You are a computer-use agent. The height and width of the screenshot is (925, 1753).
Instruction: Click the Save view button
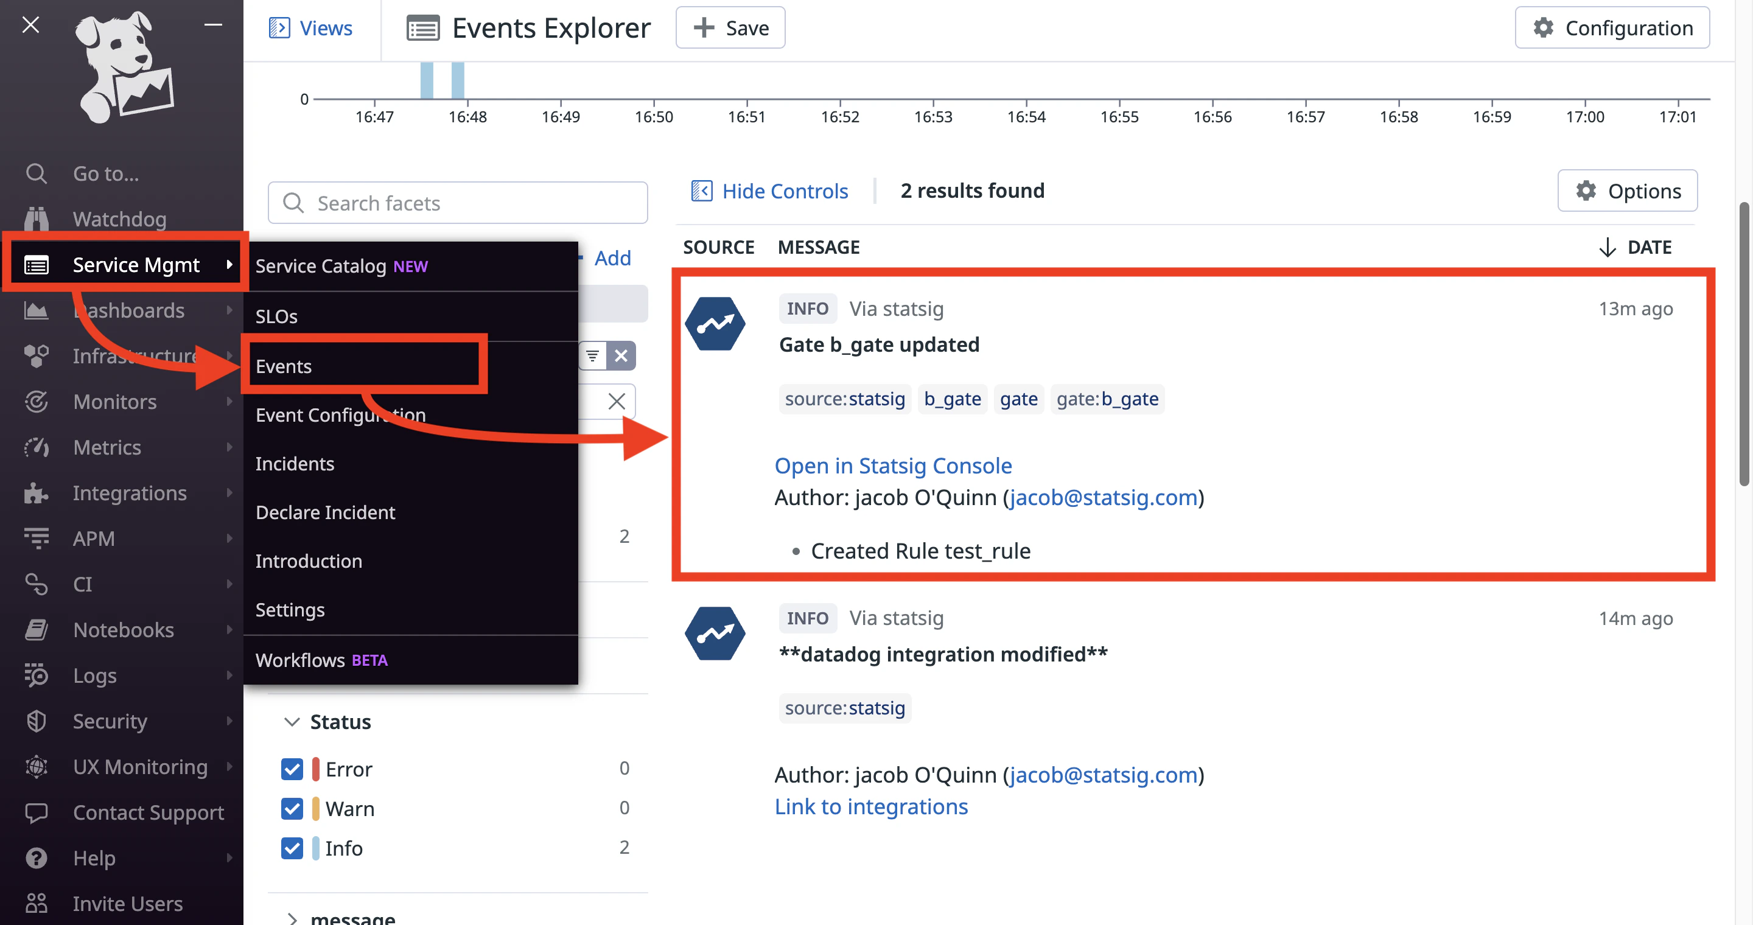click(x=730, y=27)
